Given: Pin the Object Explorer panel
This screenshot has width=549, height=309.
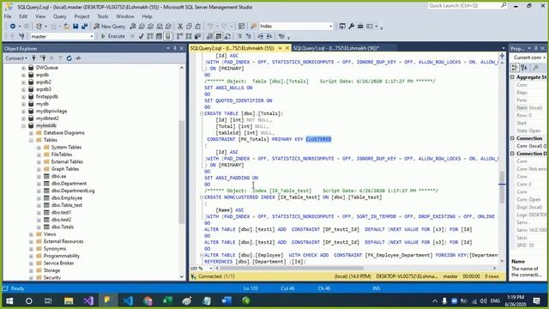Looking at the screenshot, I should point(175,48).
